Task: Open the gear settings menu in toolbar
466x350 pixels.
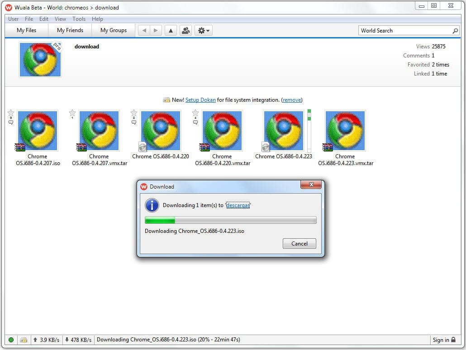Action: (201, 30)
